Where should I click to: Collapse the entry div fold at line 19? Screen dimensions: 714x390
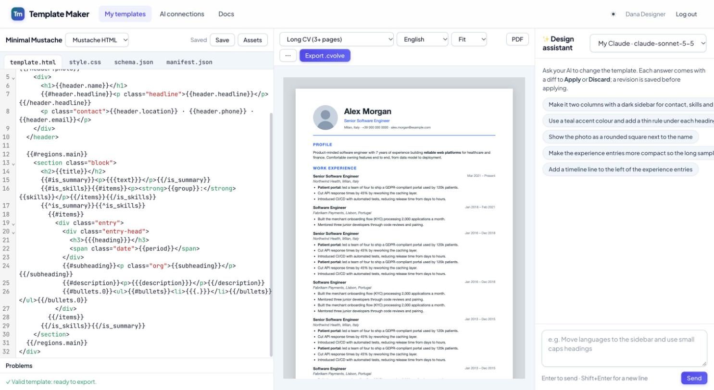point(13,223)
